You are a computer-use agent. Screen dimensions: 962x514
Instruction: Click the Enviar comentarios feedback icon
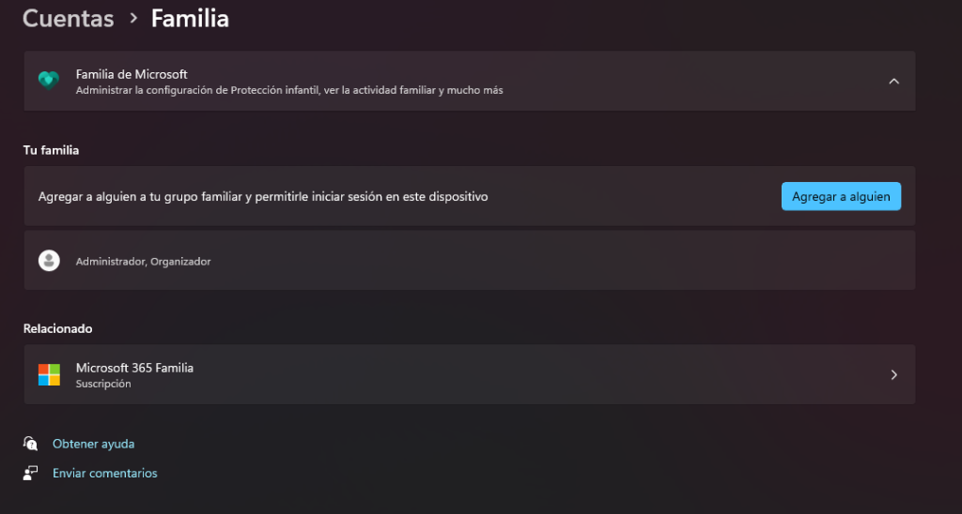click(31, 473)
